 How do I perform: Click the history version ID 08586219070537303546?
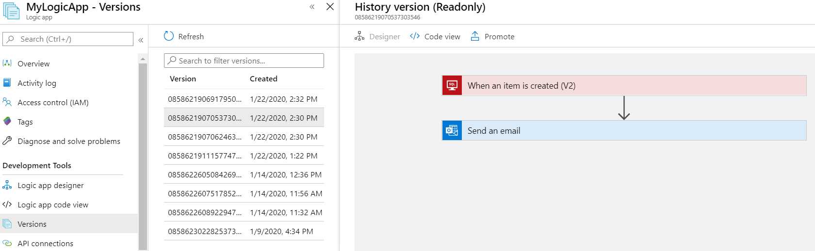pyautogui.click(x=388, y=17)
